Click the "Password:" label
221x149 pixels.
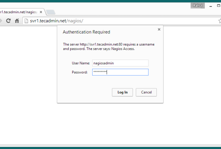[x=79, y=72]
